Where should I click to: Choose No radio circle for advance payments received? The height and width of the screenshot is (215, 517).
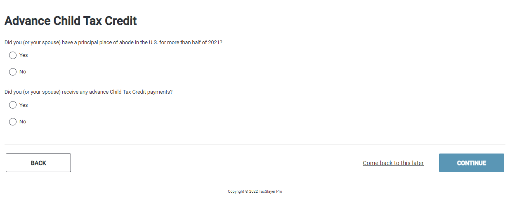coord(13,122)
